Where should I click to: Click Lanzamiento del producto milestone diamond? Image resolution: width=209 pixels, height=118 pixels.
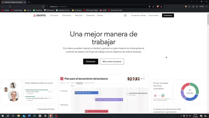[127, 94]
